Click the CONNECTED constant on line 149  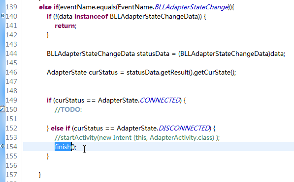(160, 101)
